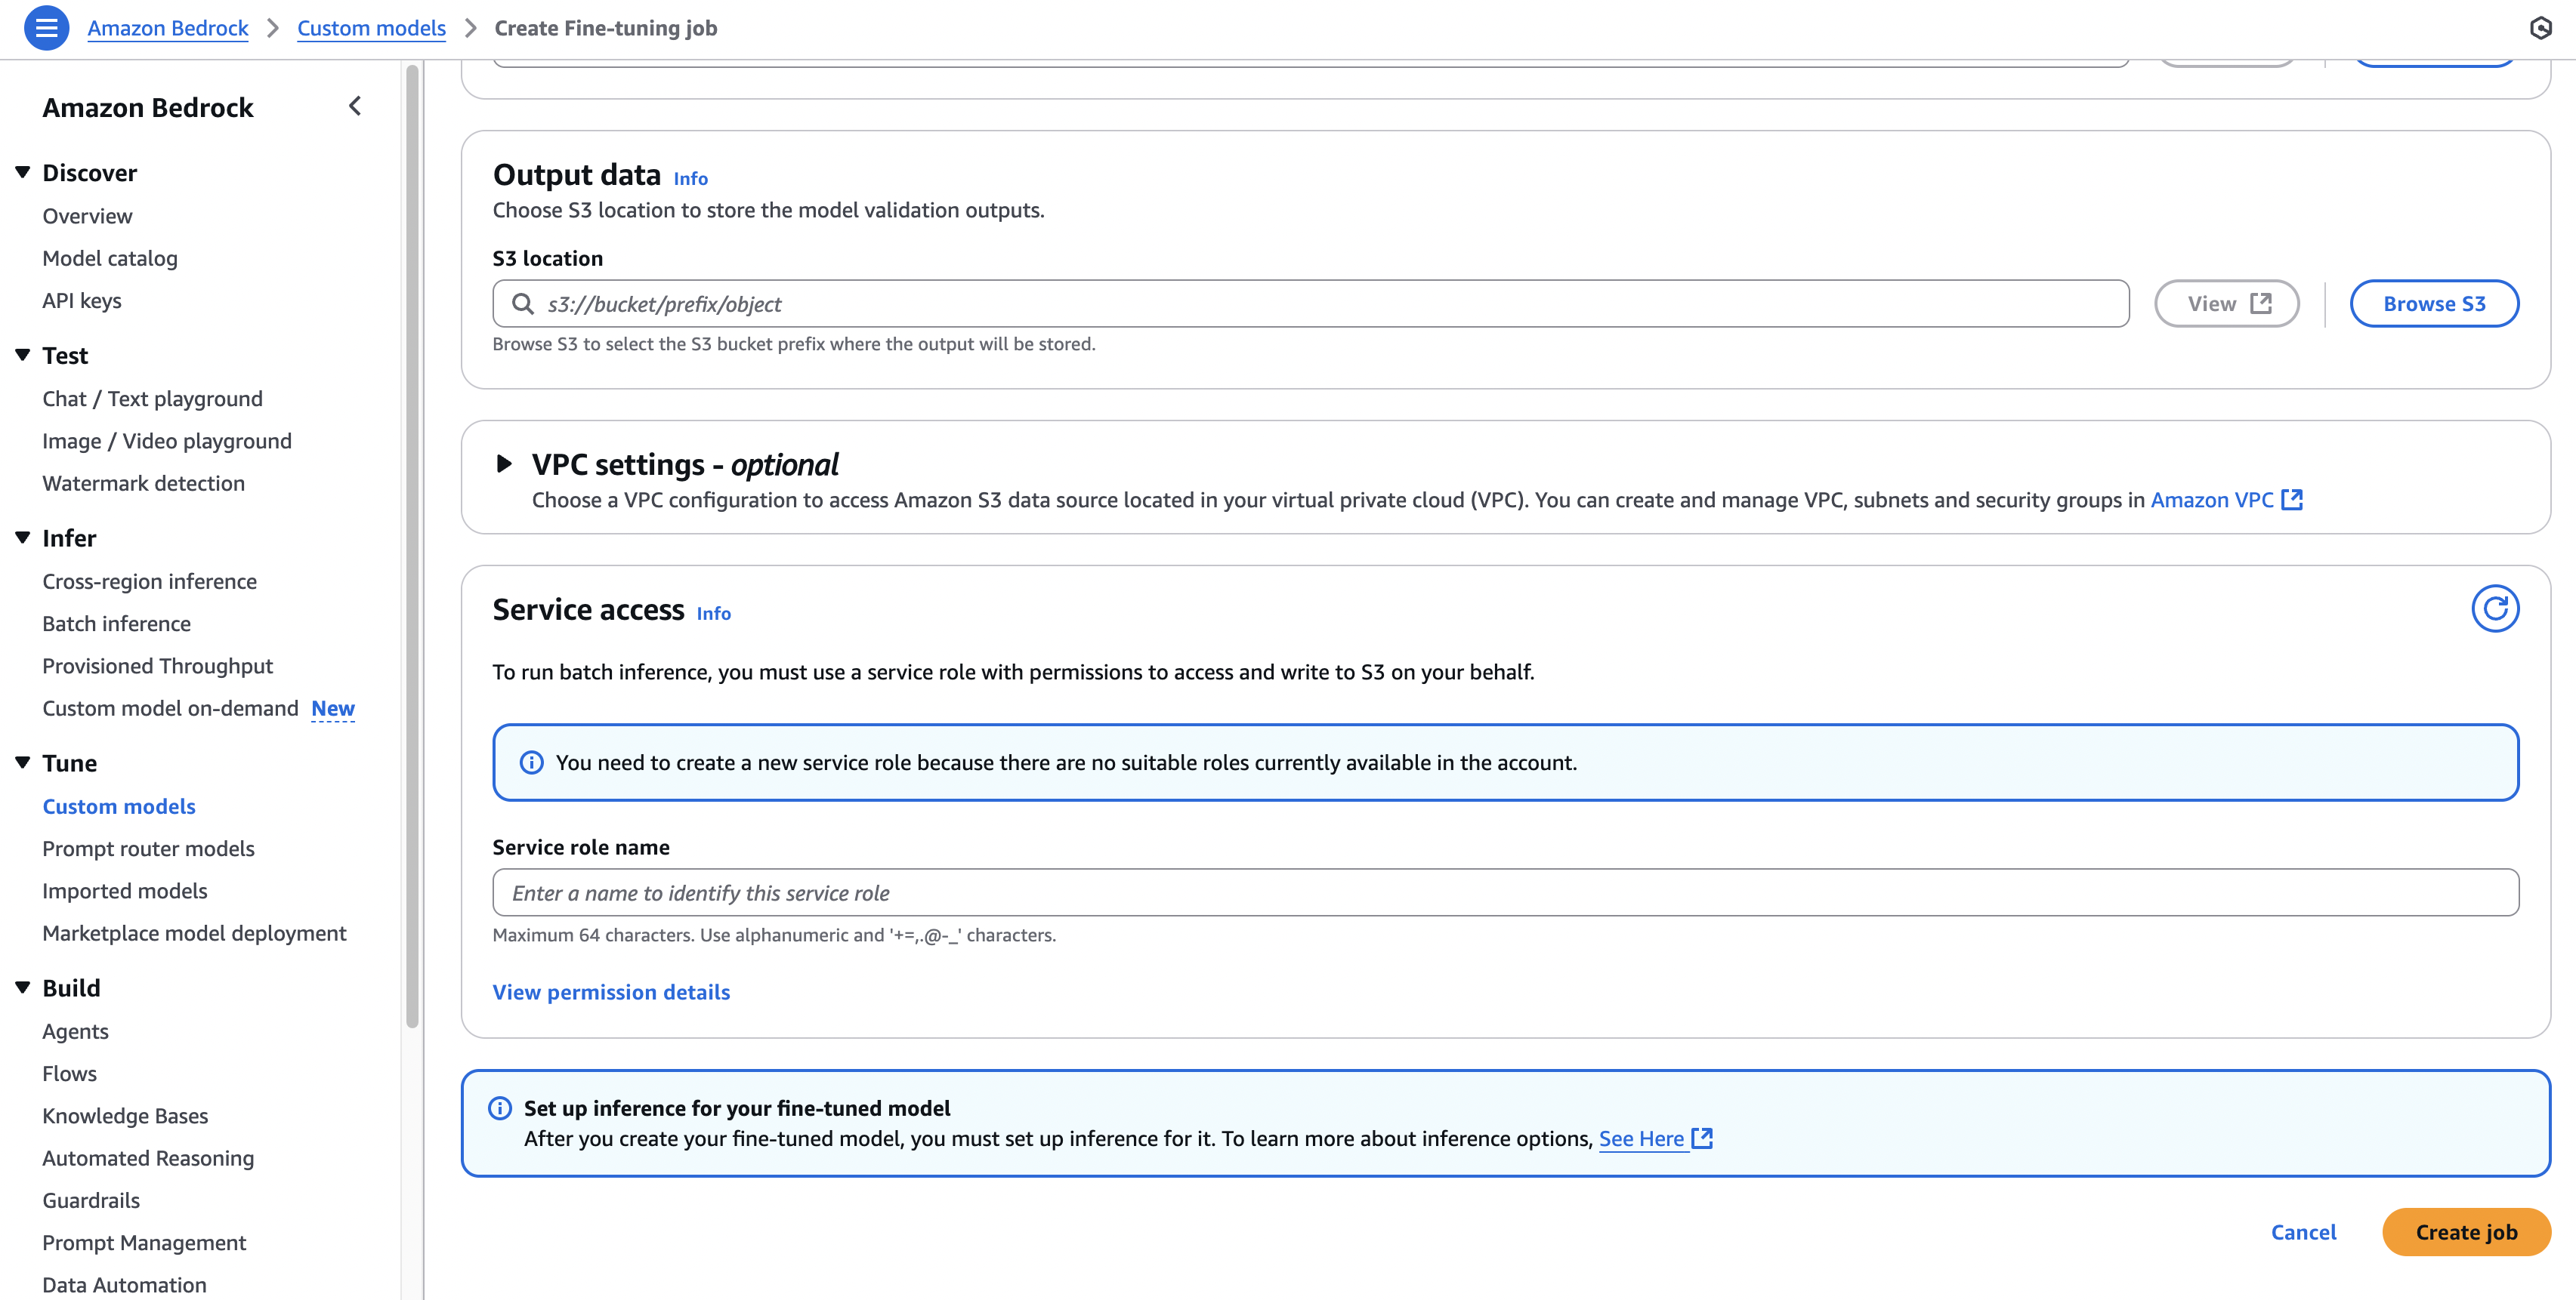Viewport: 2576px width, 1300px height.
Task: Open Prompt router models
Action: [x=148, y=849]
